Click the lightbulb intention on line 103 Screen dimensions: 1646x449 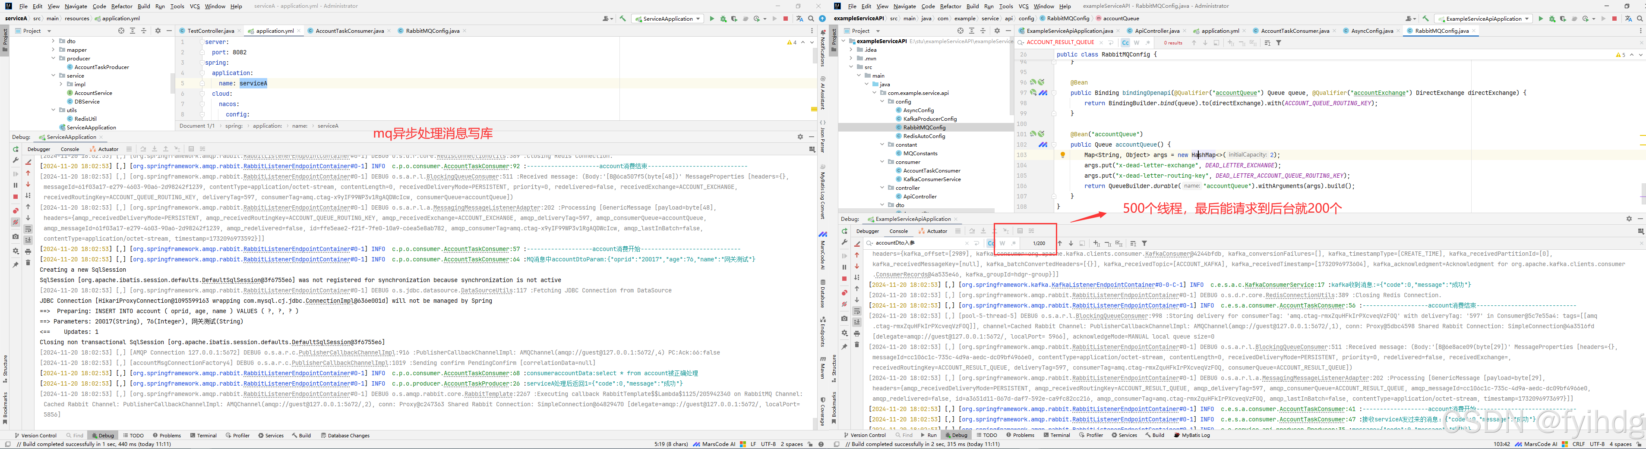[x=1063, y=154]
